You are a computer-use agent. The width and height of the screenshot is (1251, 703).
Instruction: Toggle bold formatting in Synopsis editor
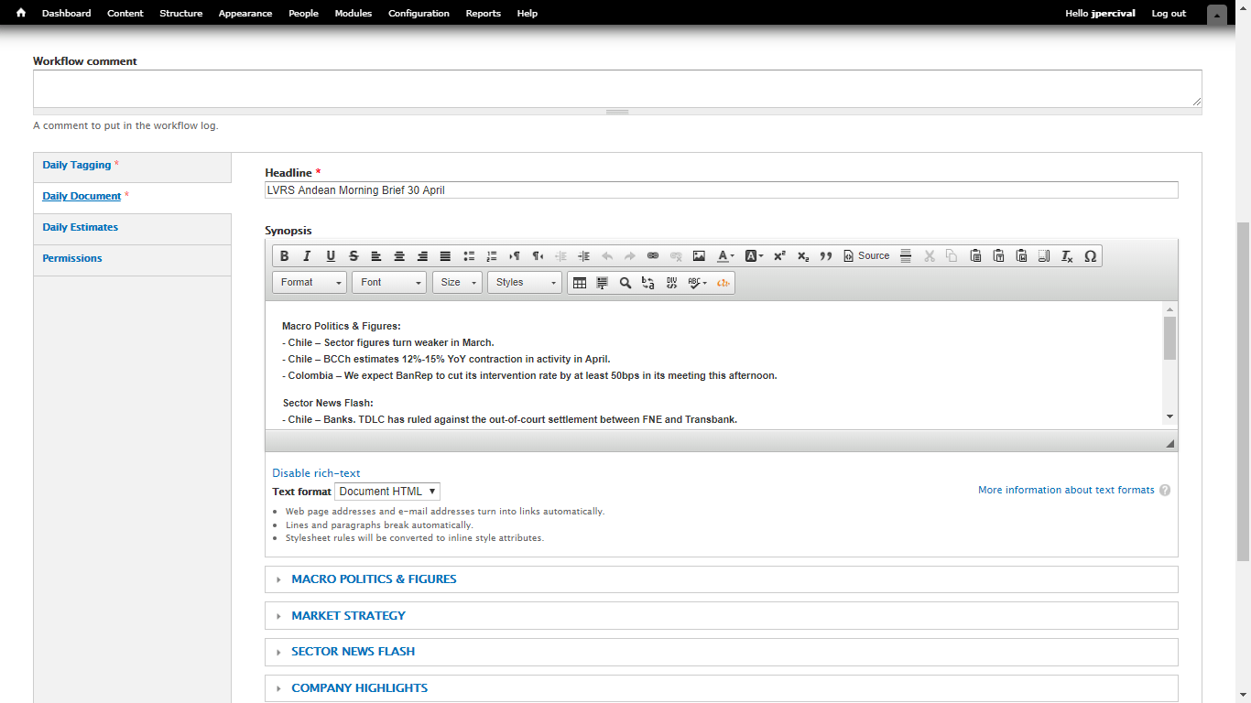(x=285, y=256)
